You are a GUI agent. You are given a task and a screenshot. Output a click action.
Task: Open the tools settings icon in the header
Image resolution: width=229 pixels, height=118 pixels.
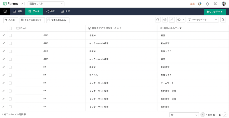pos(215,4)
